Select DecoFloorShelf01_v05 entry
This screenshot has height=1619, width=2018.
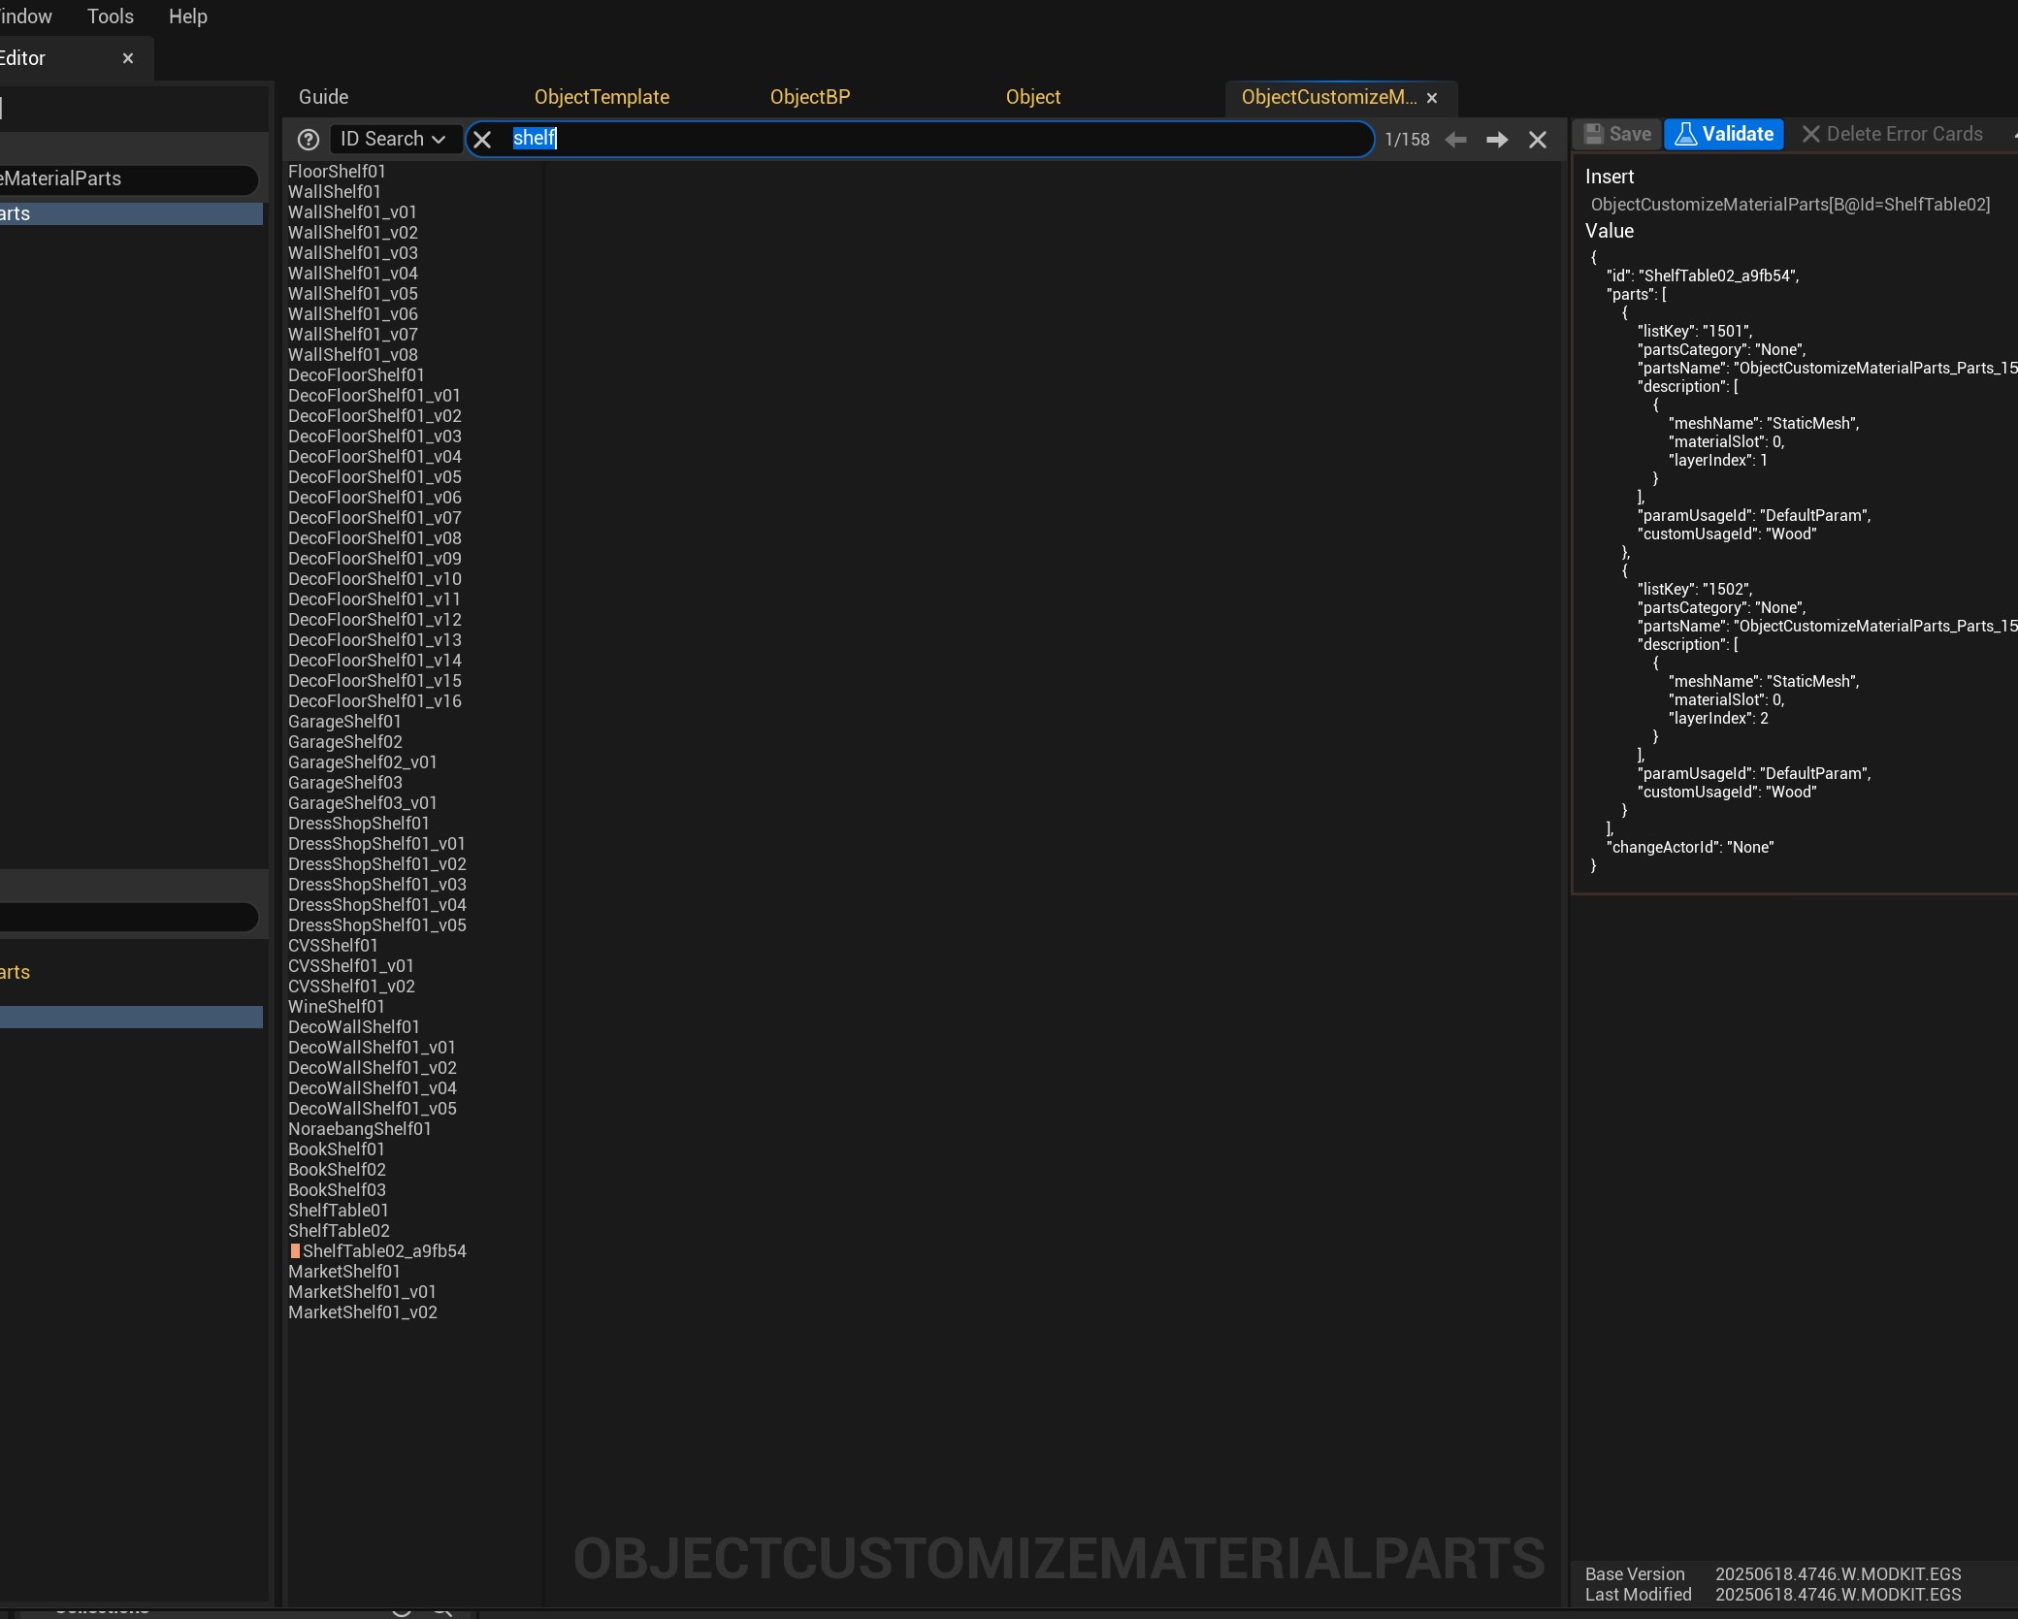(374, 477)
